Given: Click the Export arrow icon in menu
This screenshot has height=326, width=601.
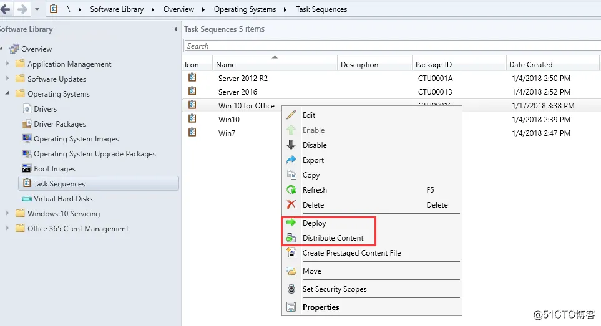Looking at the screenshot, I should point(291,160).
